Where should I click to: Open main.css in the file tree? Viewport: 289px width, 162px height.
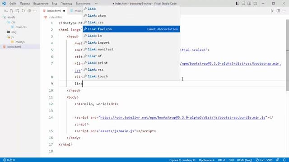(21, 27)
